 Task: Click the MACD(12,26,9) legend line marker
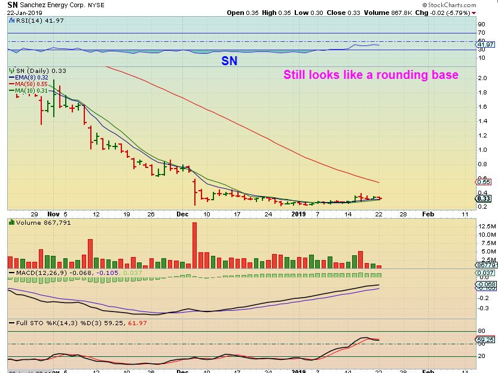coord(12,273)
